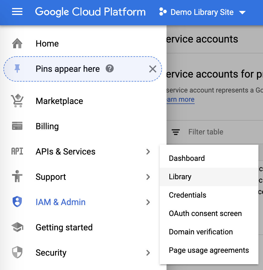
Task: Click Google Cloud Platform logo text
Action: pyautogui.click(x=90, y=12)
